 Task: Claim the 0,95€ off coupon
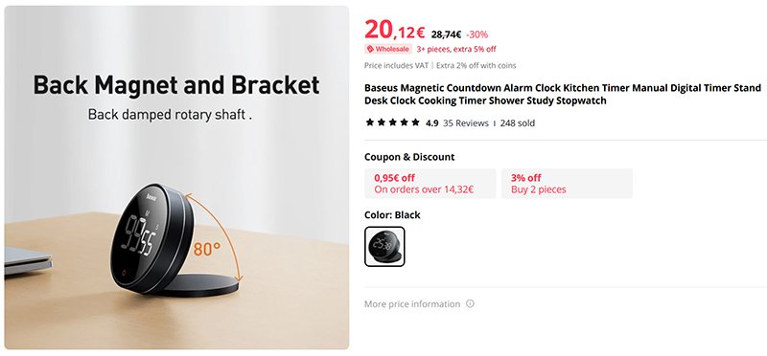click(430, 184)
